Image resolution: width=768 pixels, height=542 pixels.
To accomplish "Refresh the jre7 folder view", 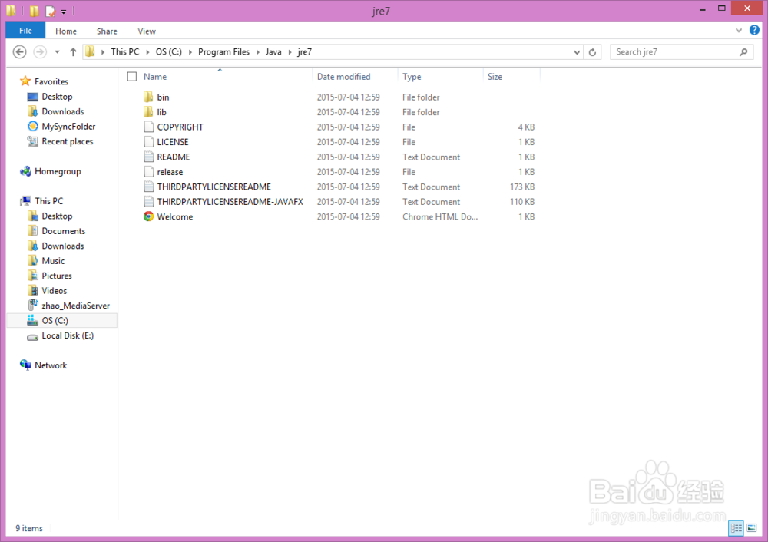I will pos(592,52).
